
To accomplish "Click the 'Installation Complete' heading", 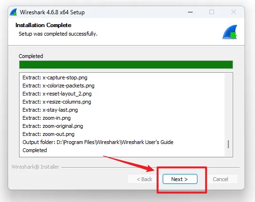I will (x=43, y=25).
